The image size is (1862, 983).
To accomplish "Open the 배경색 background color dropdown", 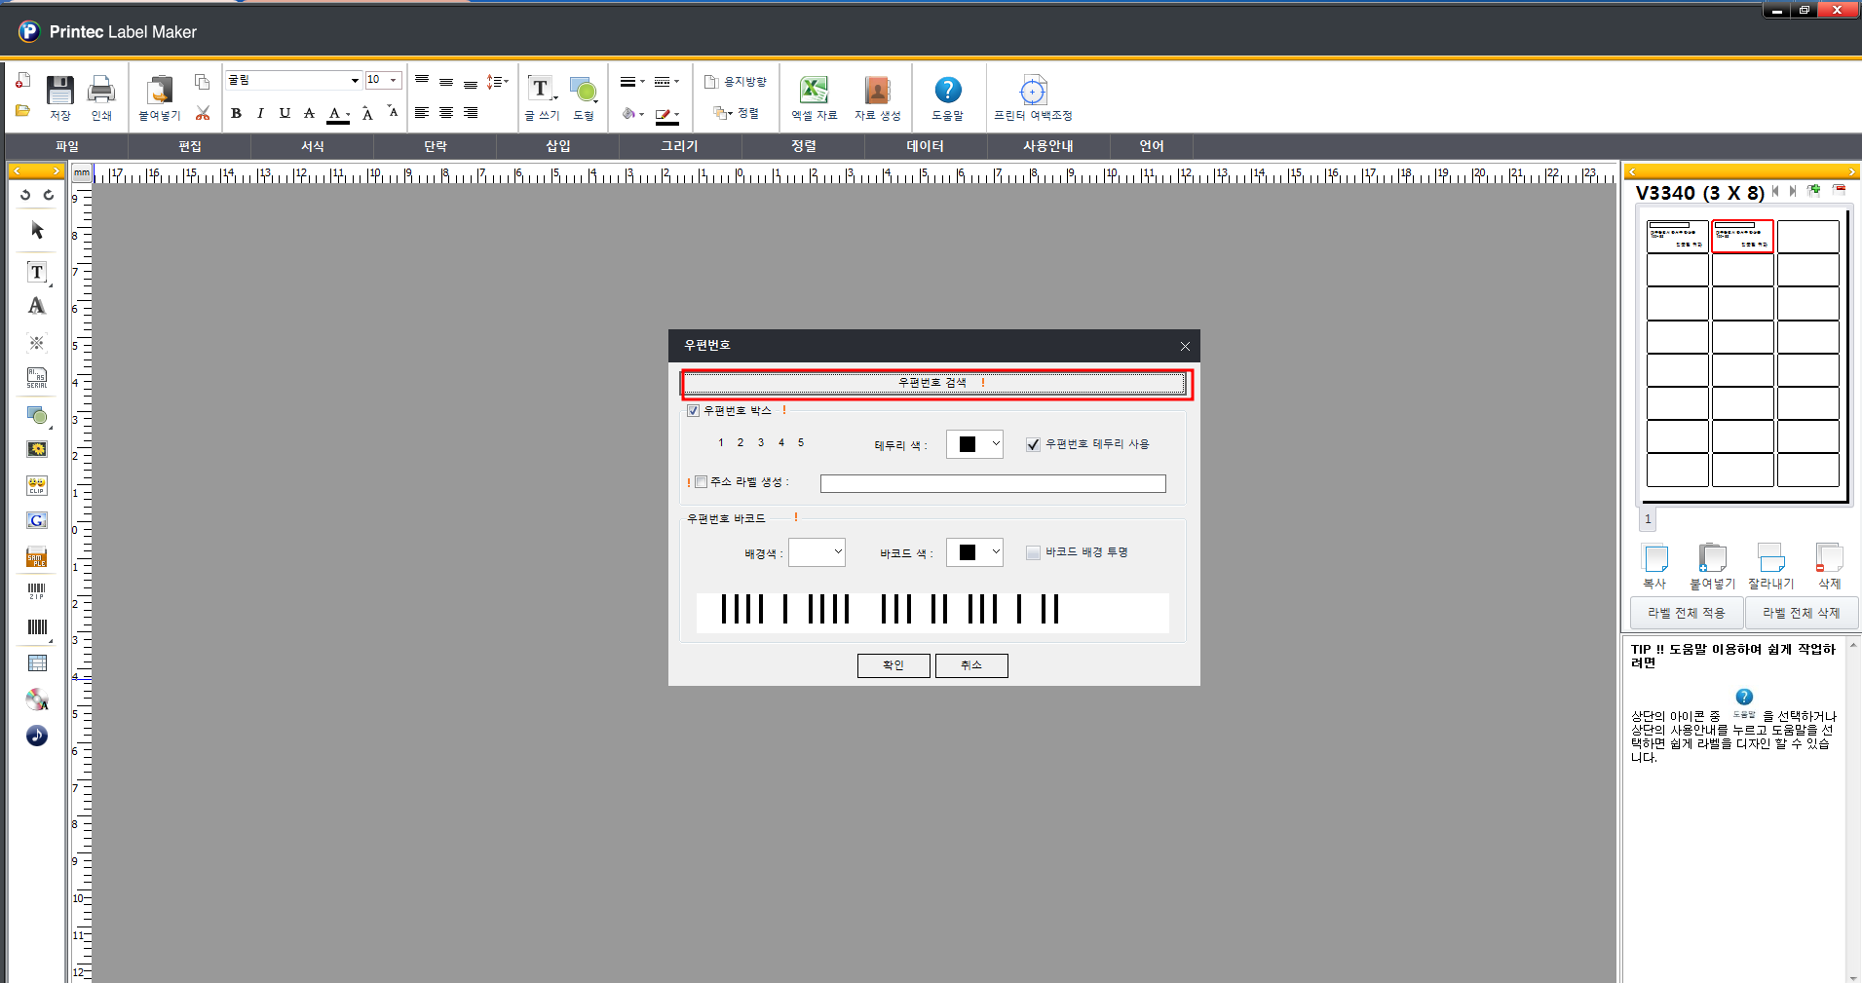I will tap(817, 552).
